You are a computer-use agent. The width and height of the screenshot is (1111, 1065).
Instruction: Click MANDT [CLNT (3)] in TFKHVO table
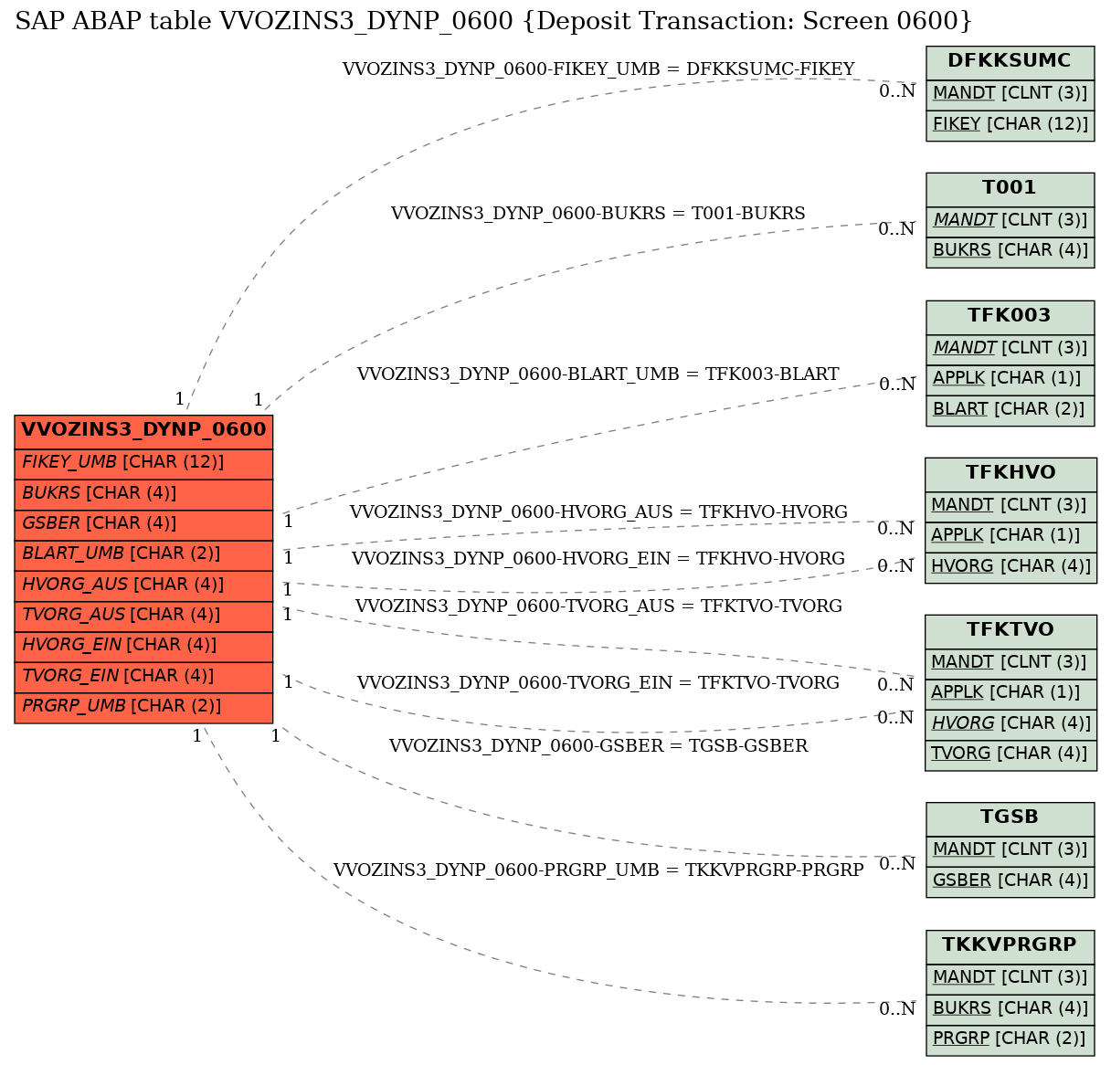click(1010, 505)
